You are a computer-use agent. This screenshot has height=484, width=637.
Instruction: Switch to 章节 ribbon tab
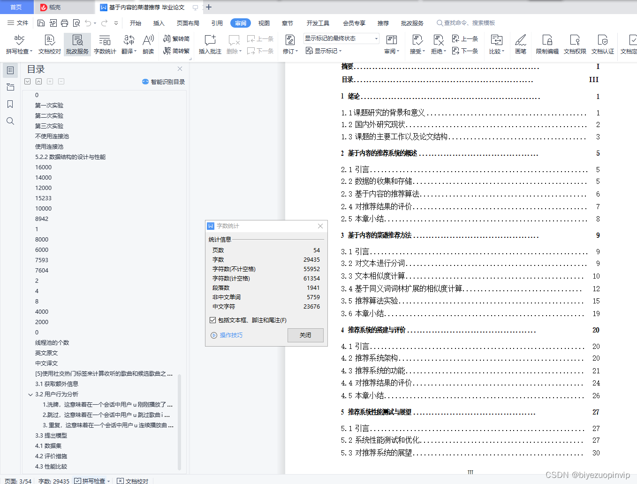[288, 23]
